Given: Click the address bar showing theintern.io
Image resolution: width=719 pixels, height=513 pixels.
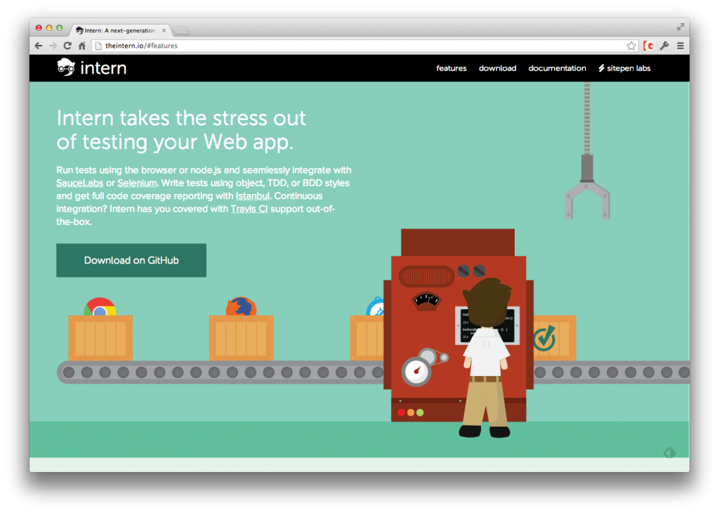Looking at the screenshot, I should [351, 46].
